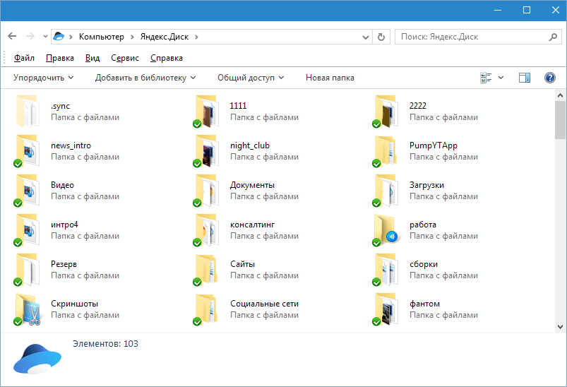Click the Новая папка button
This screenshot has height=387, width=567.
point(330,78)
